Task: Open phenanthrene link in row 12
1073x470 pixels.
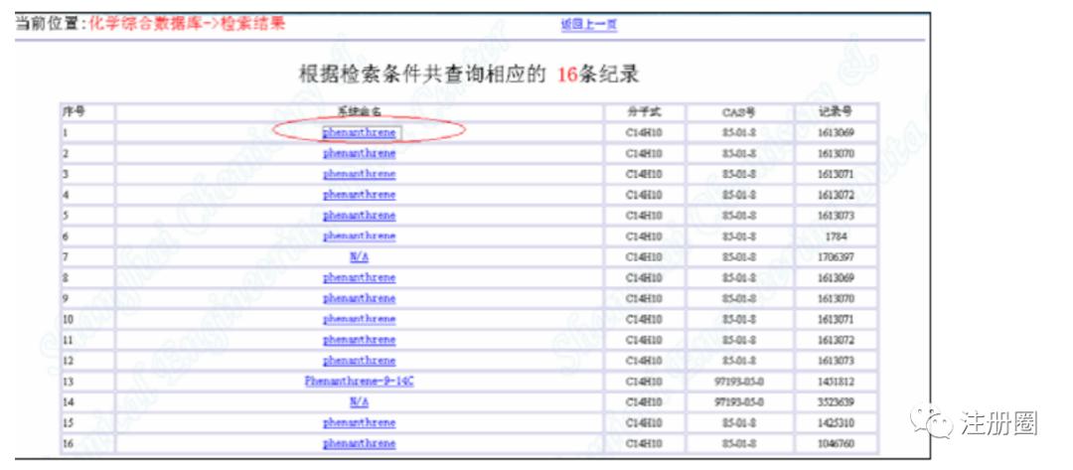Action: tap(360, 361)
